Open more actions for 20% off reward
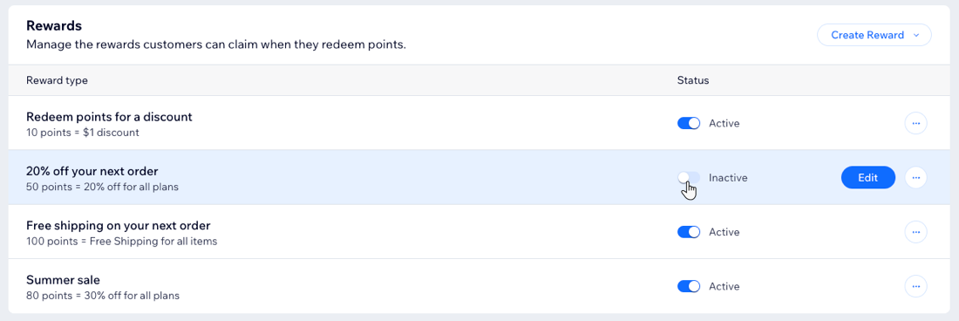959x321 pixels. tap(915, 178)
